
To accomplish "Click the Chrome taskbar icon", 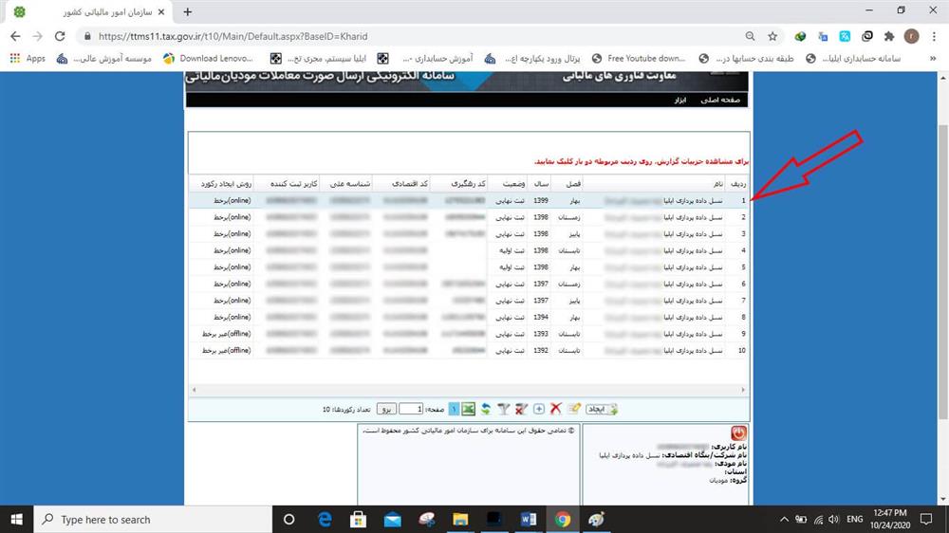I will (x=562, y=519).
